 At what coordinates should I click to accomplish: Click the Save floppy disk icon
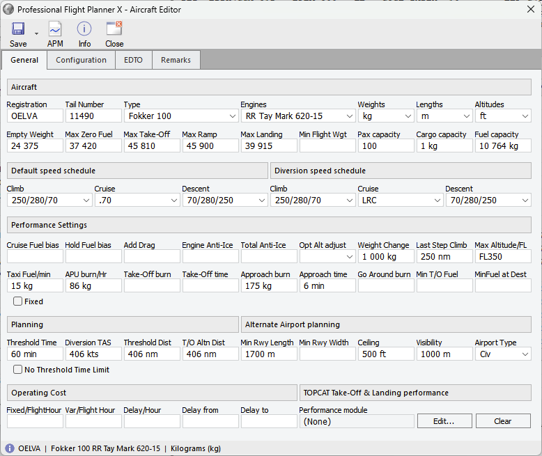(18, 29)
